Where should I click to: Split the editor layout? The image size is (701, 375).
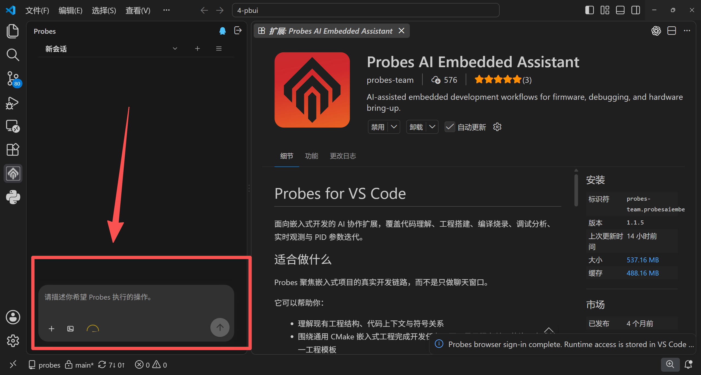671,31
